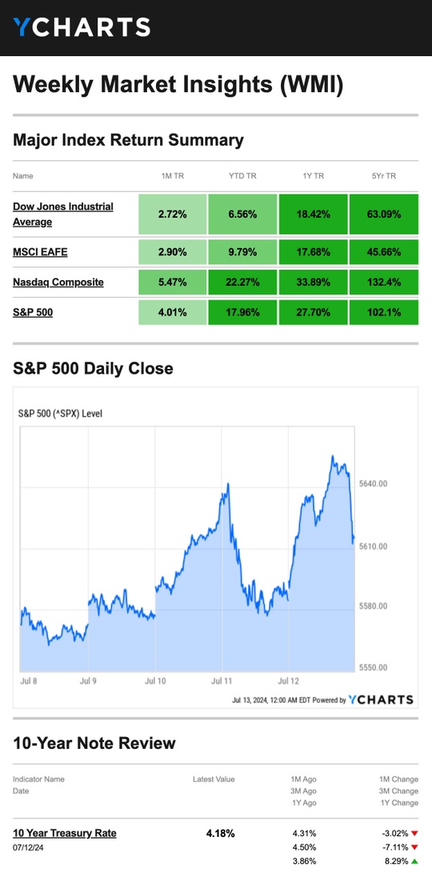Click the Jul 11 peak on the chart

pyautogui.click(x=228, y=484)
